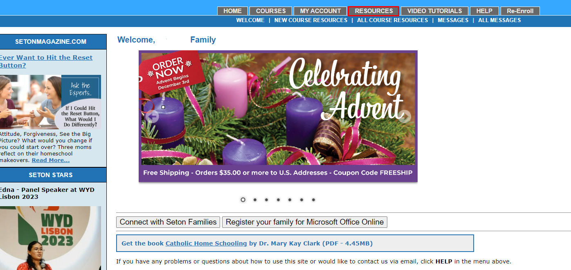The width and height of the screenshot is (571, 270).
Task: Select the first carousel slide dot
Action: tap(243, 200)
